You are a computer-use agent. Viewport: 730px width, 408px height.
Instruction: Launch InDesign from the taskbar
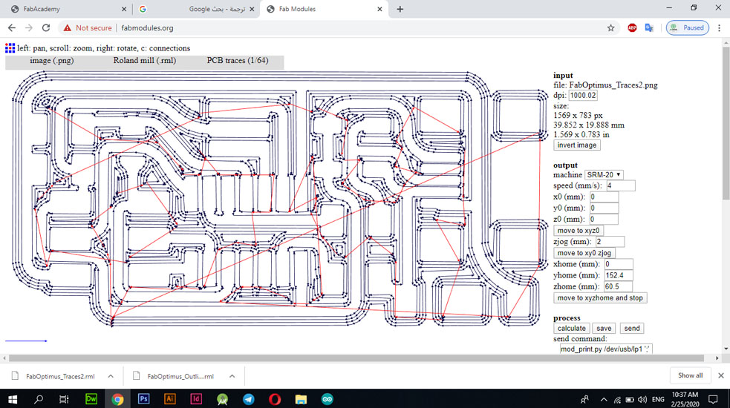click(196, 399)
